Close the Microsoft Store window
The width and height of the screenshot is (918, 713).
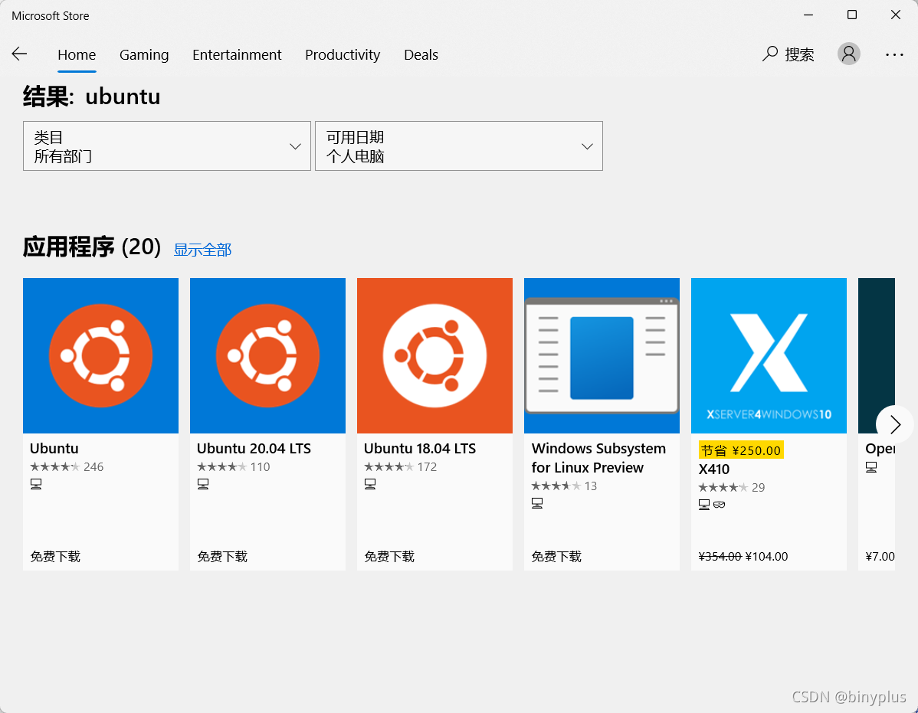[x=895, y=15]
